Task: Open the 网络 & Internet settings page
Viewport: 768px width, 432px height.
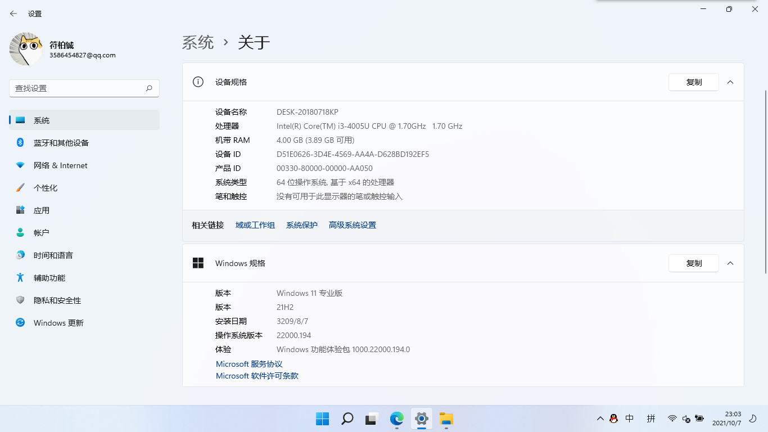Action: pos(60,165)
